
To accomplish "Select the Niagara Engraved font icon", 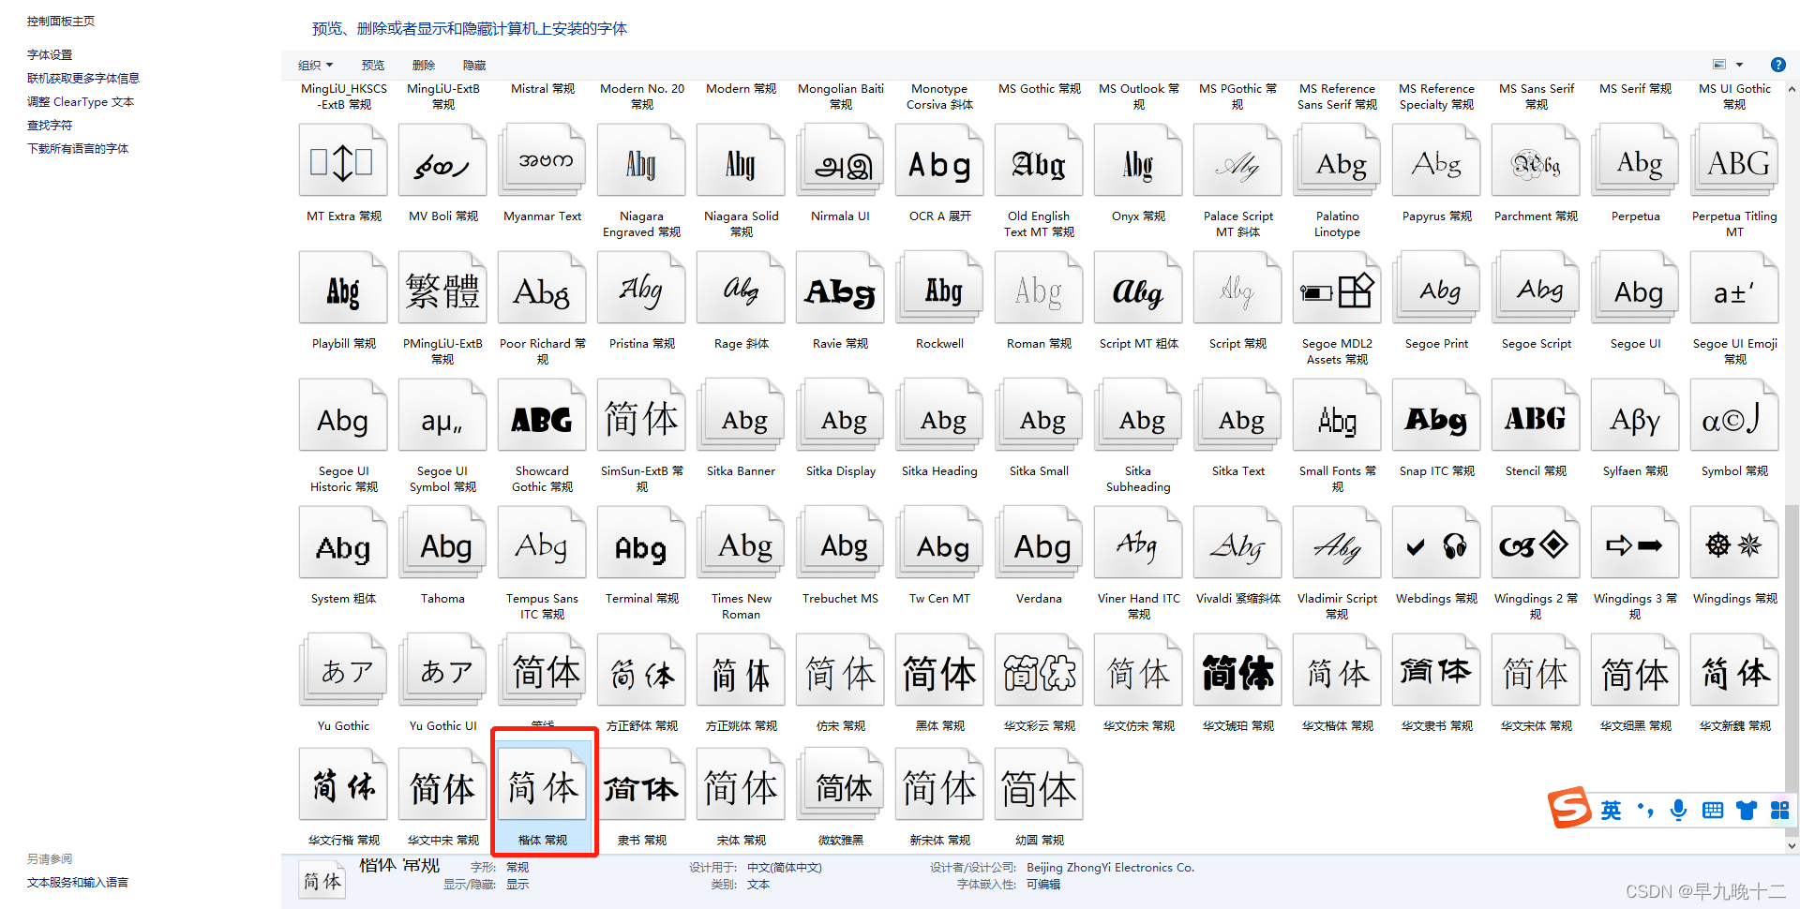I will (x=641, y=162).
